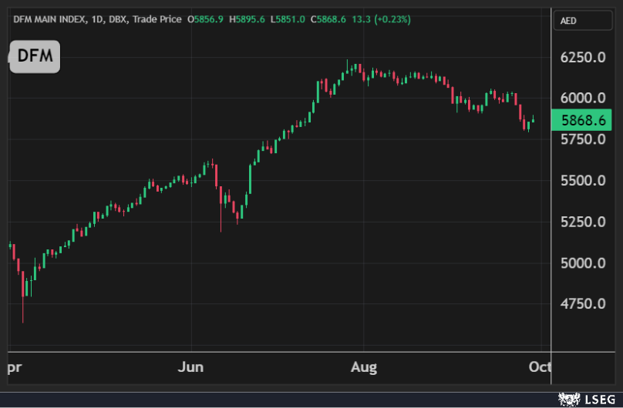
Task: Click the 6000.0 price axis label
Action: [x=582, y=98]
